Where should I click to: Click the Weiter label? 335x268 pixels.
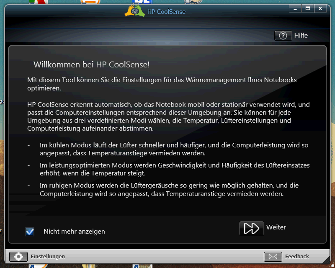276,227
